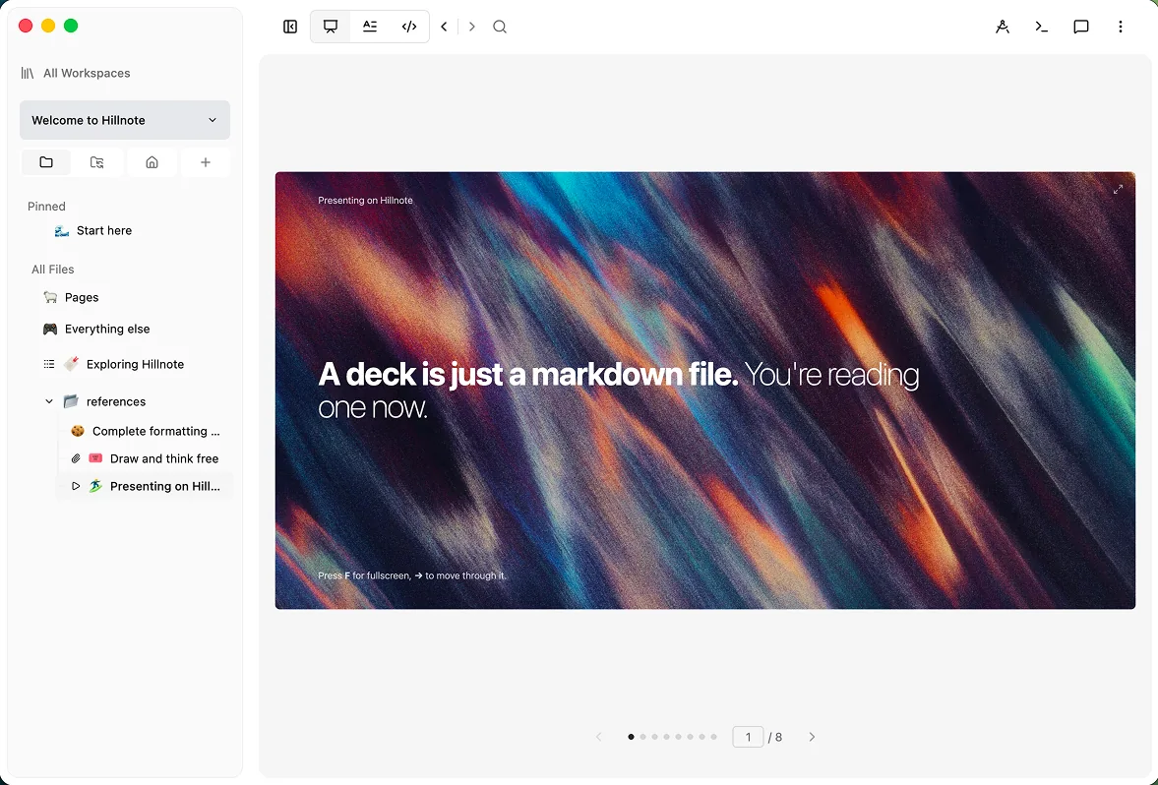The image size is (1158, 785).
Task: Switch to rich text editor mode
Action: pyautogui.click(x=370, y=27)
